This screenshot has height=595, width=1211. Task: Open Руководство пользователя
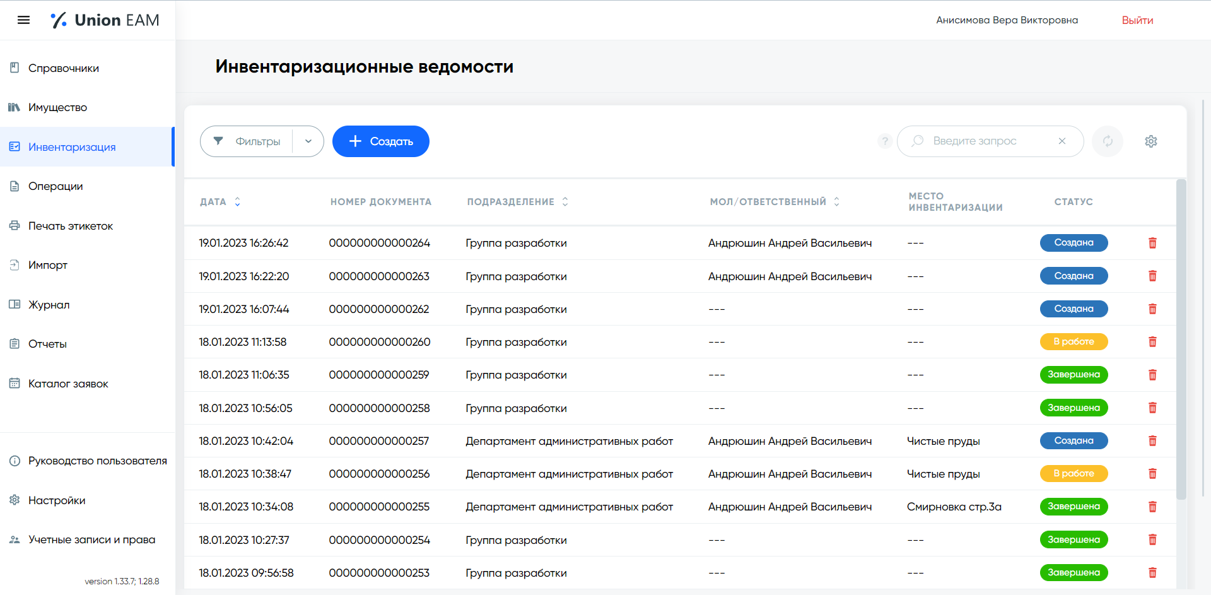97,461
